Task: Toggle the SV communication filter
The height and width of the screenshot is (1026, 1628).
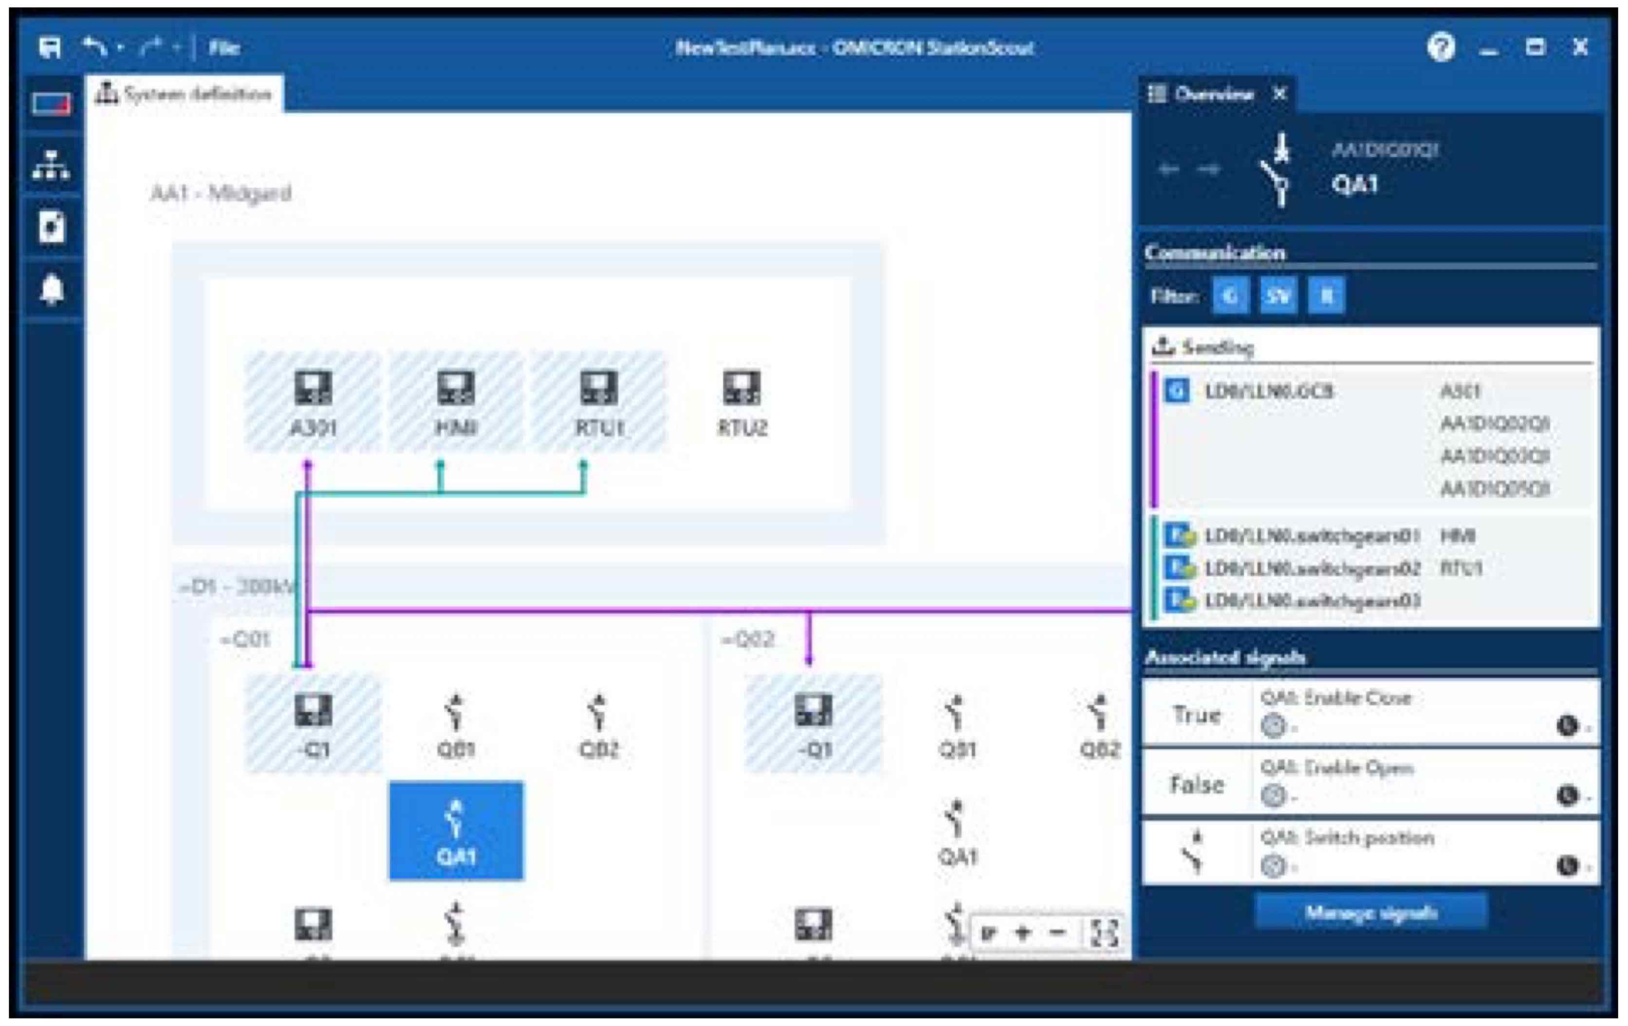Action: [1278, 296]
